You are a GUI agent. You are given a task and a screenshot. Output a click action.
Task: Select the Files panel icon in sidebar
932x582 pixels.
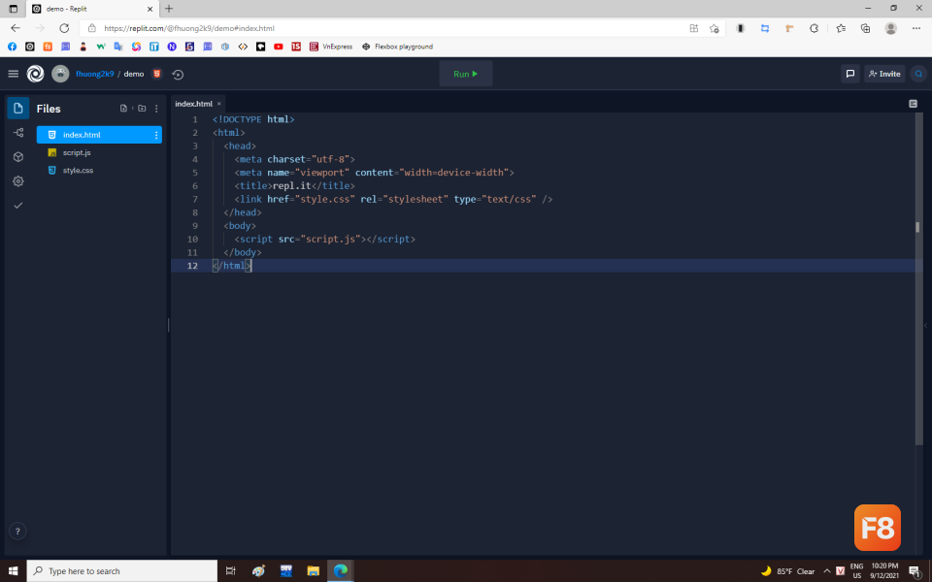[x=18, y=108]
